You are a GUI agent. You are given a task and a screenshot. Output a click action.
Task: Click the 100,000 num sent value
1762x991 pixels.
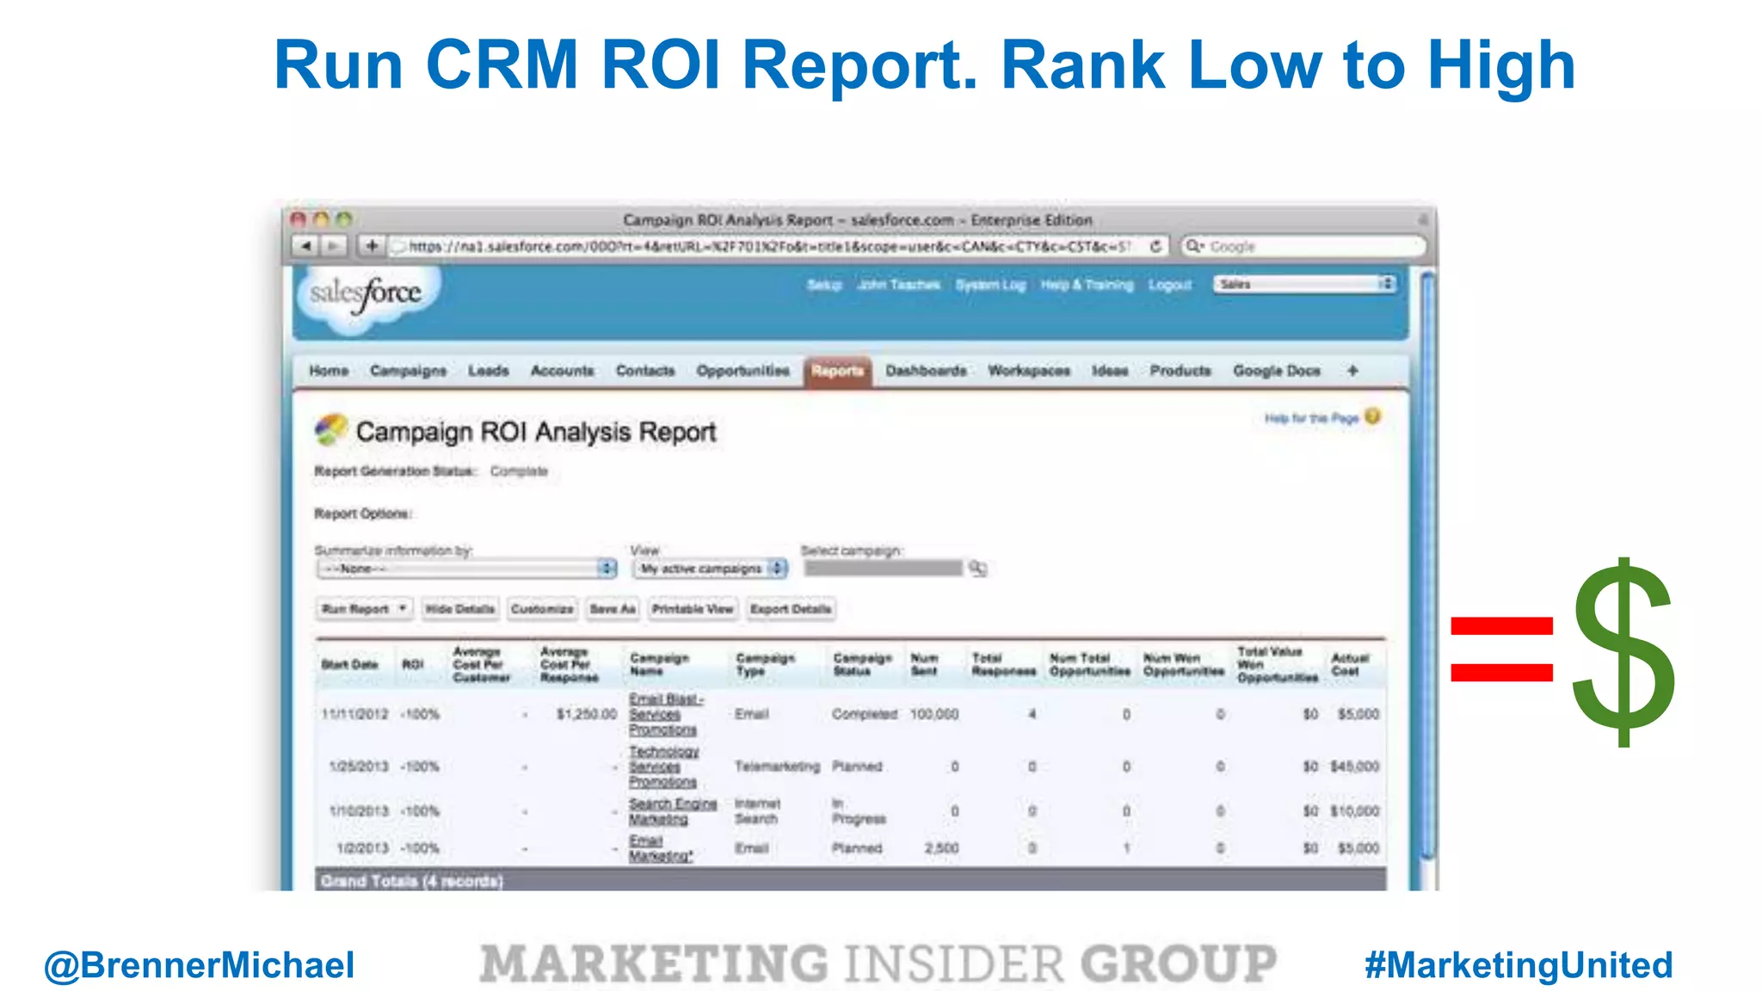934,714
